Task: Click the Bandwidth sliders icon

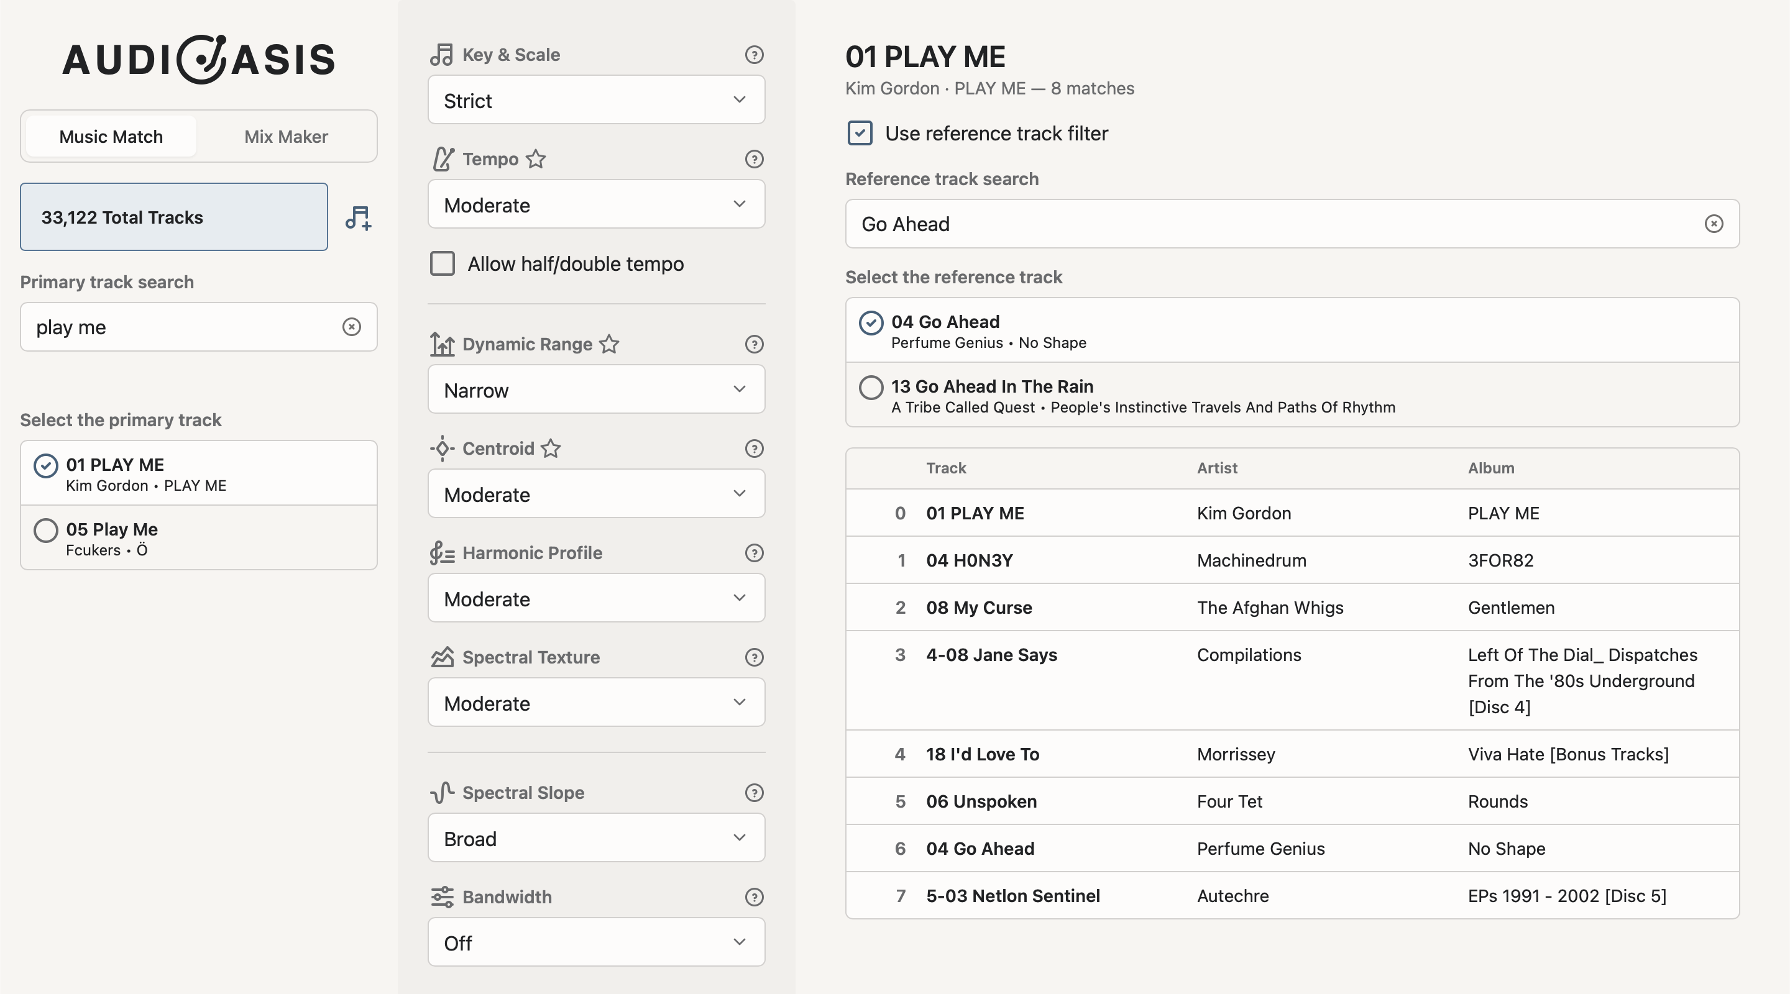Action: 442,898
